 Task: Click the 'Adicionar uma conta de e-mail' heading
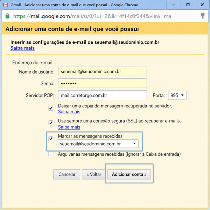click(72, 29)
